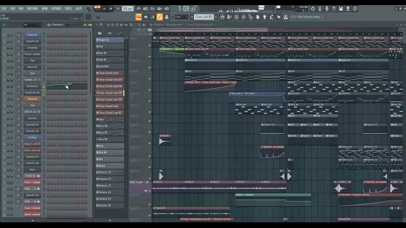Toggle playlist snap magnet icon
The width and height of the screenshot is (406, 228).
click(x=101, y=25)
